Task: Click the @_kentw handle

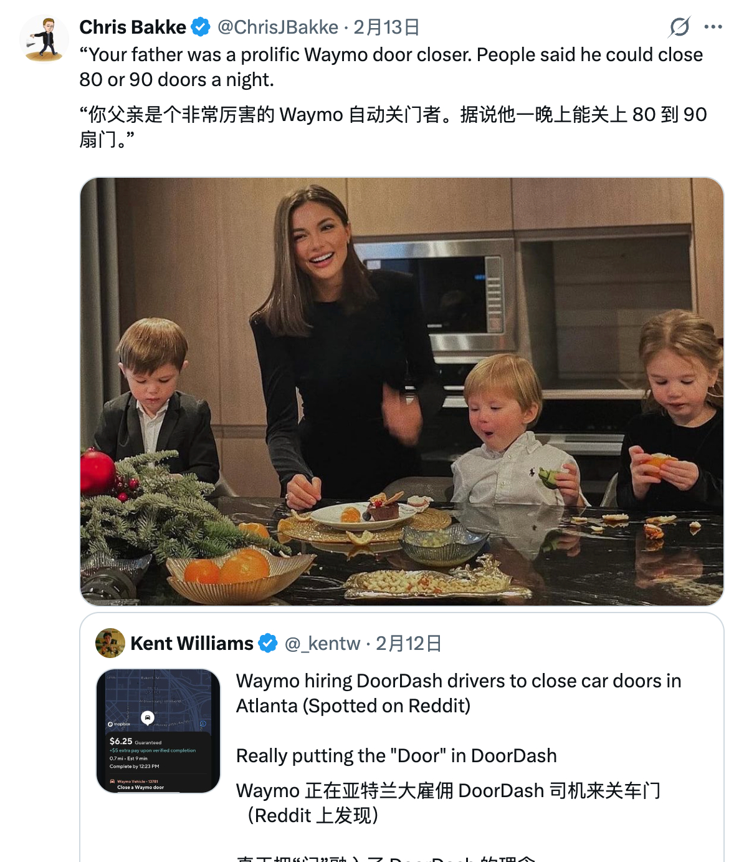Action: point(322,643)
